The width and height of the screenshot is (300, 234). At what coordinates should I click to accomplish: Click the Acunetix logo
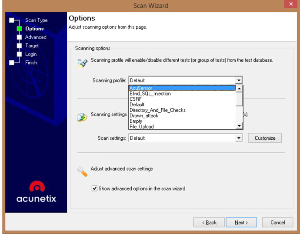coord(37,192)
